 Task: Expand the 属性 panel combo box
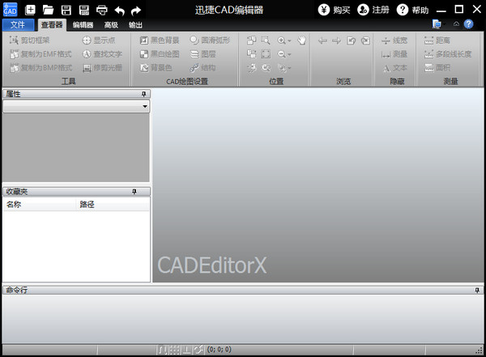144,106
